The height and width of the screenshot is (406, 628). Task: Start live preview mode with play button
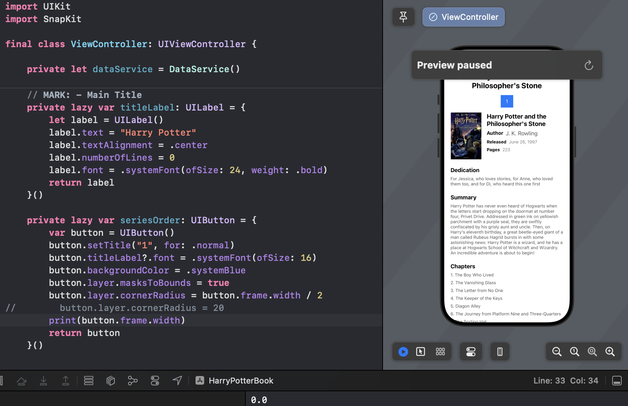pyautogui.click(x=403, y=352)
